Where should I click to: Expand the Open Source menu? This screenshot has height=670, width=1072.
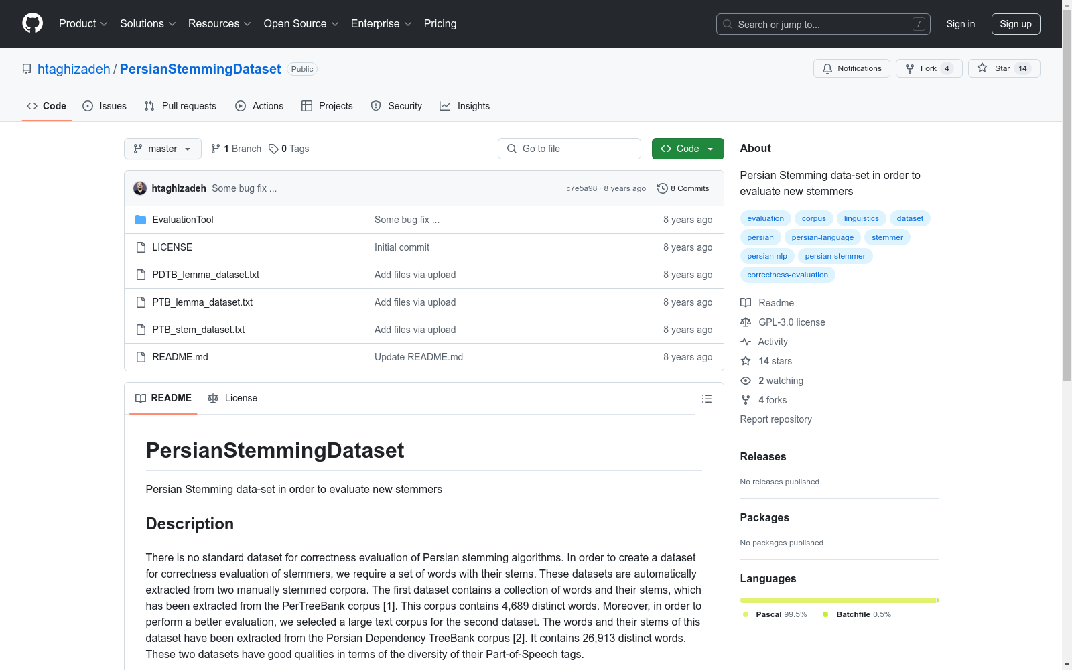click(x=301, y=24)
